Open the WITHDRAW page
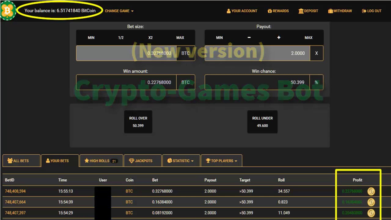 pos(340,11)
